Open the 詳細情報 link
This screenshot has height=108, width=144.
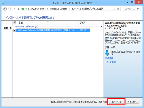[x=109, y=58]
